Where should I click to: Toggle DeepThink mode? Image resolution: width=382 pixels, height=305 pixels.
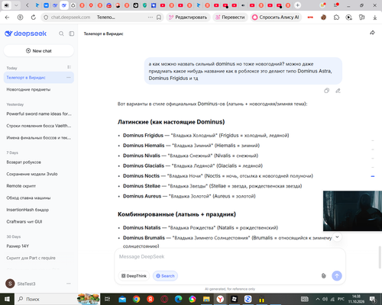[134, 276]
